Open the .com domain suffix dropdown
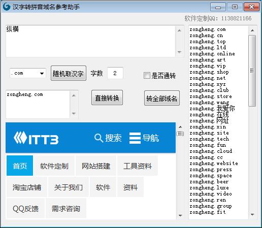The image size is (262, 228). click(x=28, y=73)
